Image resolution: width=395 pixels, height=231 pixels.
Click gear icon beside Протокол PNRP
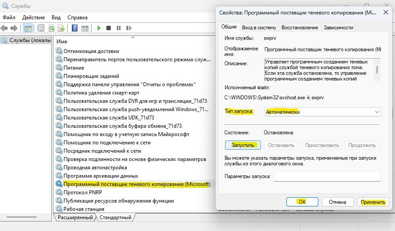tap(59, 192)
